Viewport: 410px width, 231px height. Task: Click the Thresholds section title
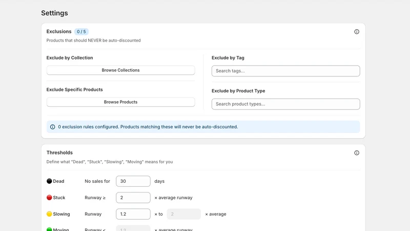[x=59, y=152]
